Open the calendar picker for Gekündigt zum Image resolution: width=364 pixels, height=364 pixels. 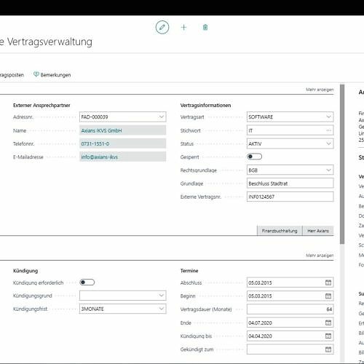(328, 349)
